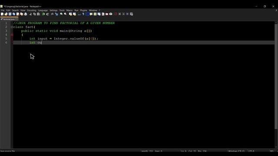Click on 'Integer.valueOf' in line 5
The height and width of the screenshot is (156, 278).
pos(69,39)
